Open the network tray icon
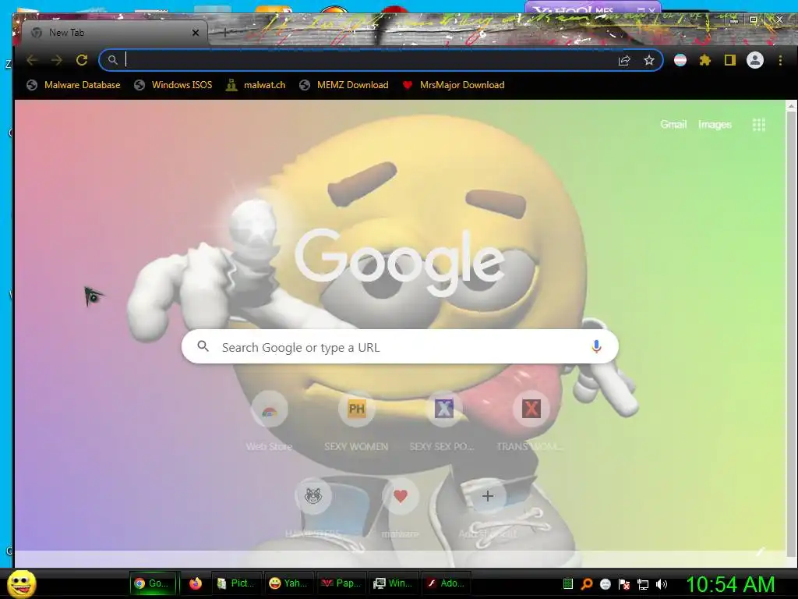 click(x=643, y=584)
